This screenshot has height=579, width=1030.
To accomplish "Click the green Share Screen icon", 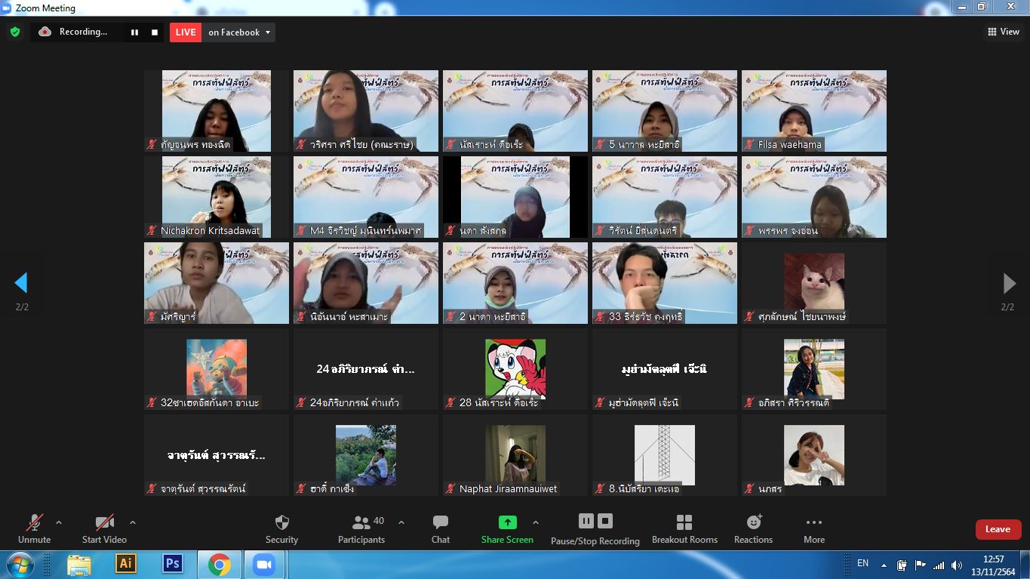I will pyautogui.click(x=508, y=522).
